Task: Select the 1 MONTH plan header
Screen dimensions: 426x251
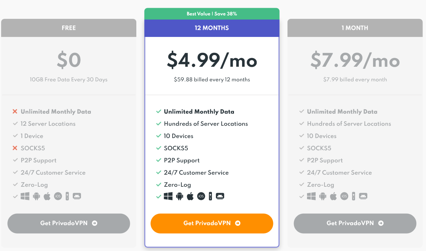Action: 355,28
